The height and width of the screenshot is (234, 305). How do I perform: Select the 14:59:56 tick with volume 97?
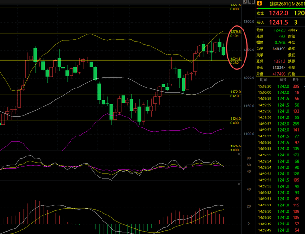(281, 143)
